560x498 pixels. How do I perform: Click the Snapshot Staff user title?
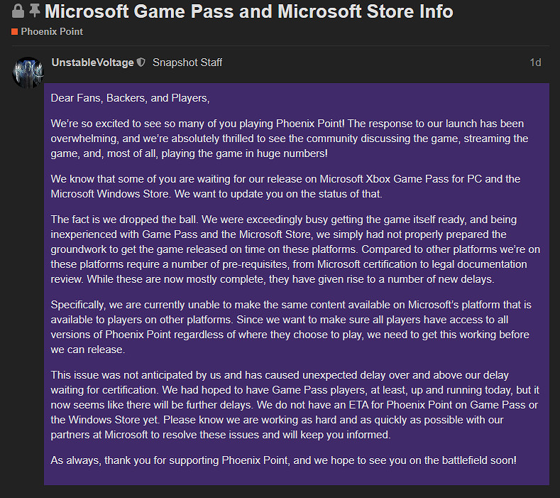[x=187, y=63]
